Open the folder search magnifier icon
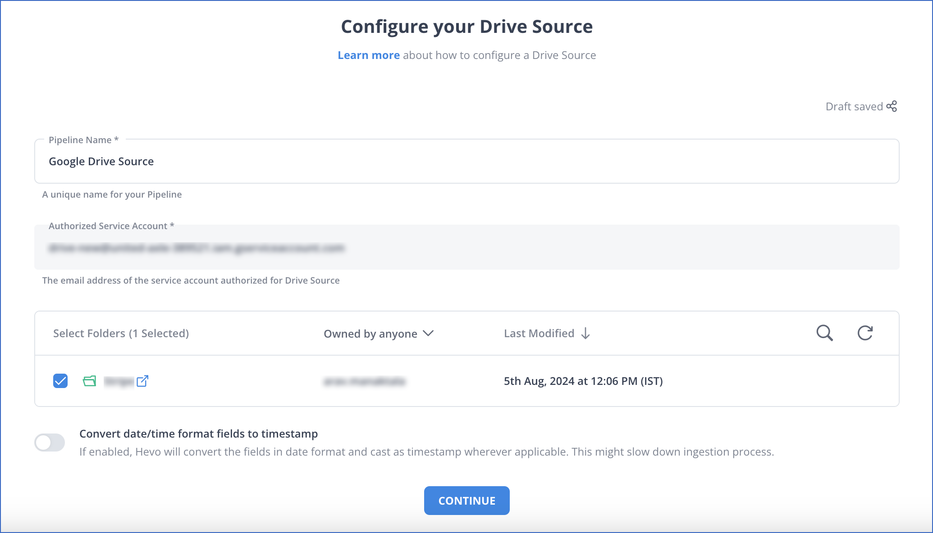 [824, 333]
